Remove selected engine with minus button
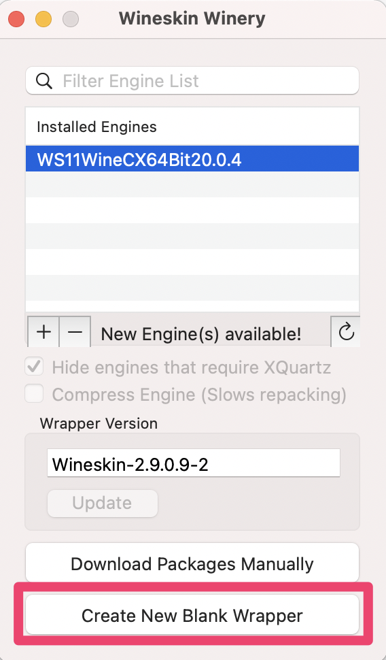 click(x=75, y=331)
